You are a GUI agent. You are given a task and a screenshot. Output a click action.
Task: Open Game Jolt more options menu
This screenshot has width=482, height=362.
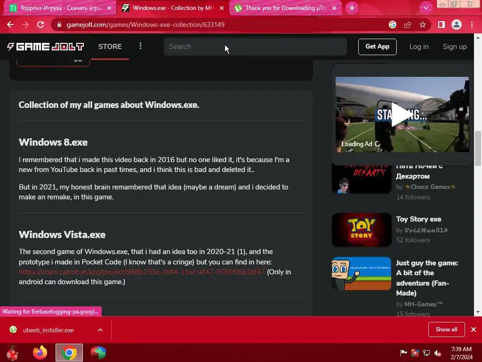point(140,46)
